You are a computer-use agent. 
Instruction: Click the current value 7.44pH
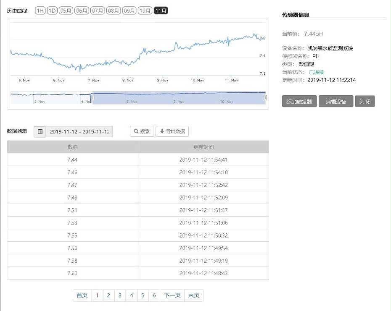click(313, 34)
